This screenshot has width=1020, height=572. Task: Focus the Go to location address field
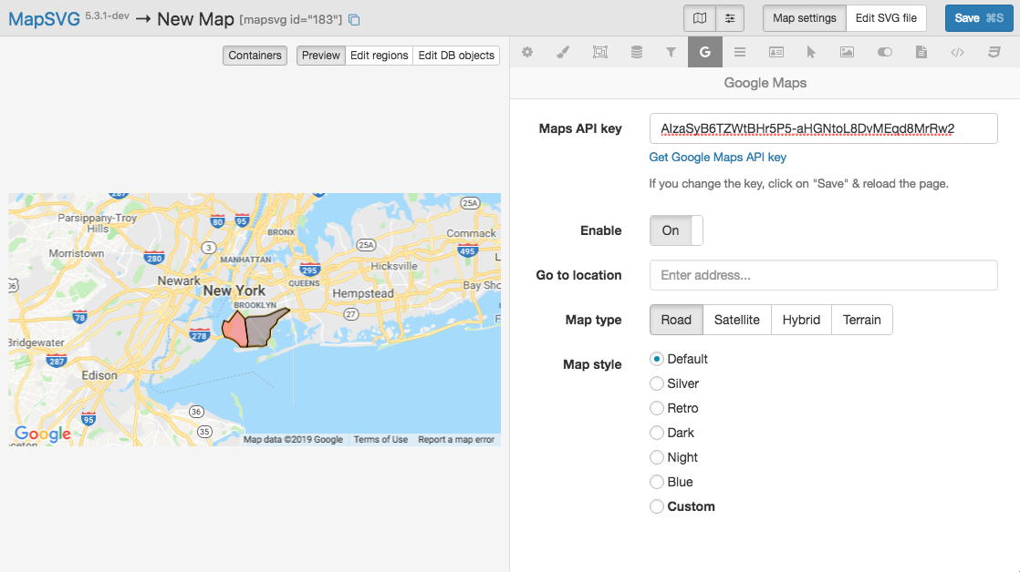pyautogui.click(x=823, y=275)
